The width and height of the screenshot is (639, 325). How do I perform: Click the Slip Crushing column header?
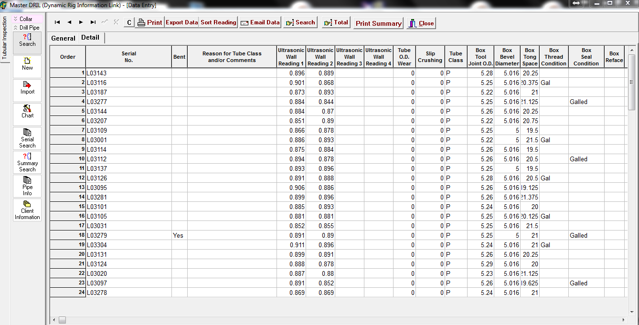pyautogui.click(x=430, y=57)
